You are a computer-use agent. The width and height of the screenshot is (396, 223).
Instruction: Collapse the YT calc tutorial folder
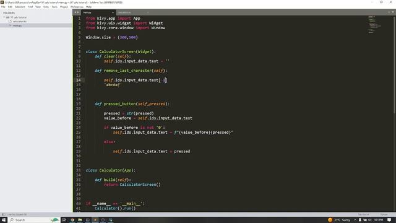pos(4,17)
